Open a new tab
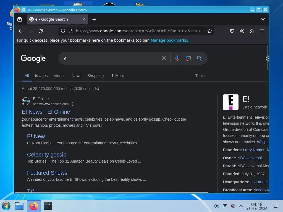Image resolution: width=283 pixels, height=212 pixels. tap(94, 20)
